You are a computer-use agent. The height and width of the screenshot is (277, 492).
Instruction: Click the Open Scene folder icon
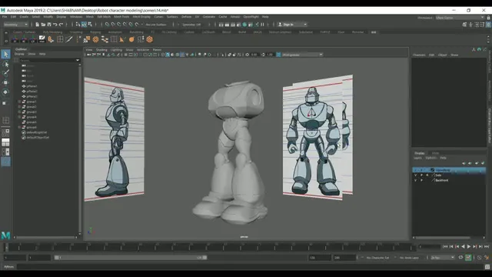pyautogui.click(x=43, y=25)
